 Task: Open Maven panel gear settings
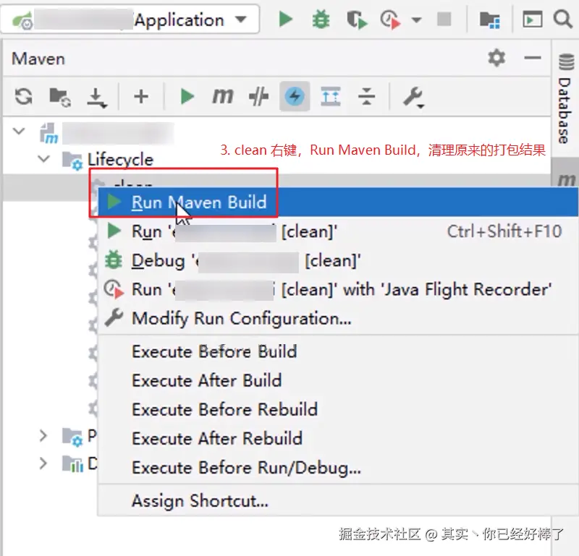click(496, 58)
